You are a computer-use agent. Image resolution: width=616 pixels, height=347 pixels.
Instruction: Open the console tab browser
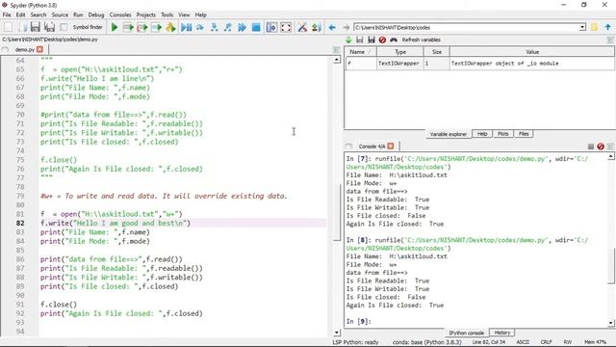pos(348,147)
